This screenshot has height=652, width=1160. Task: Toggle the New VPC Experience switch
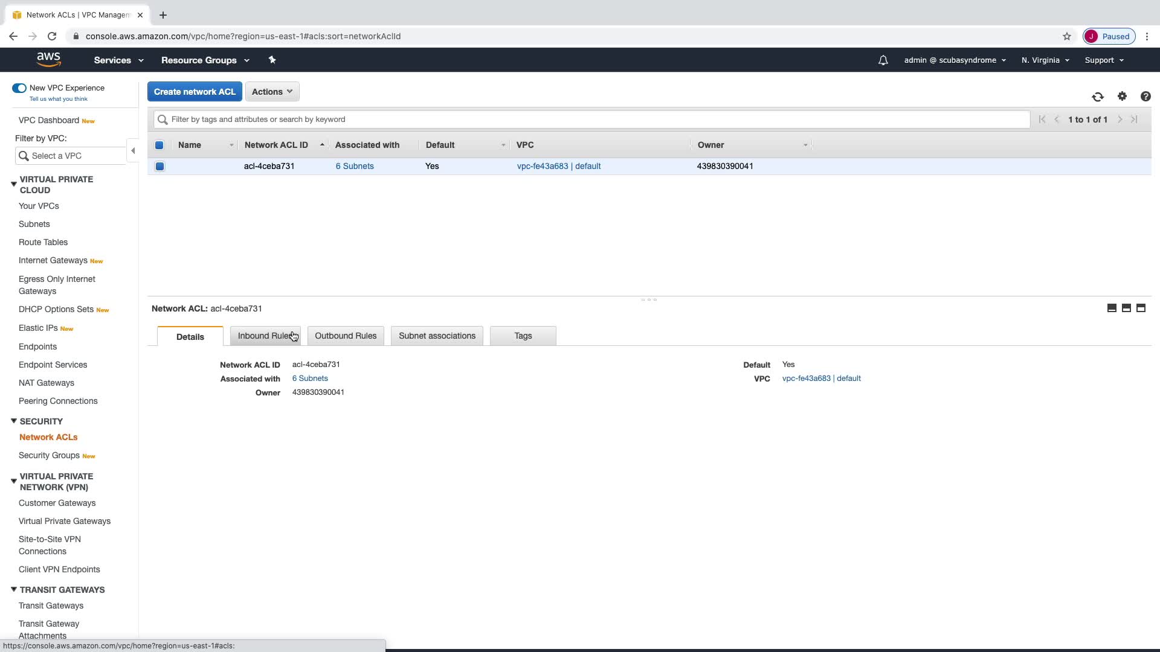coord(19,88)
